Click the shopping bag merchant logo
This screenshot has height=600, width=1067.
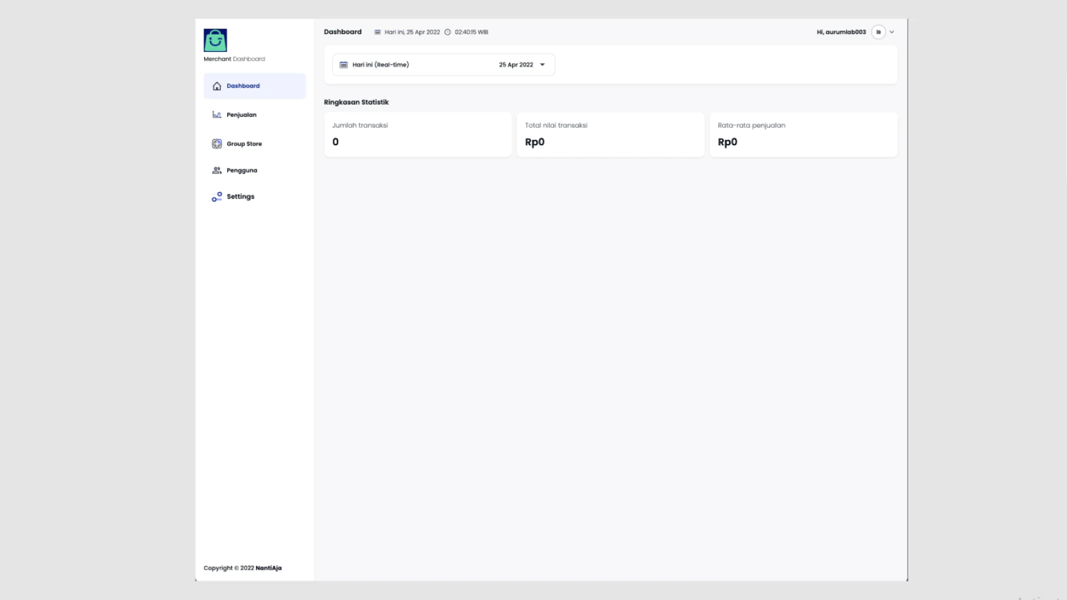point(215,40)
